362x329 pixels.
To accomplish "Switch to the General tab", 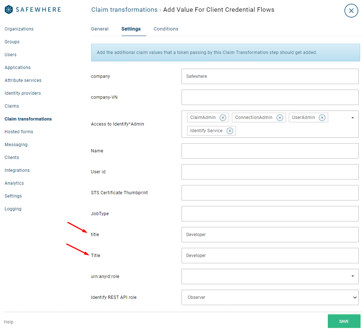I will (100, 29).
